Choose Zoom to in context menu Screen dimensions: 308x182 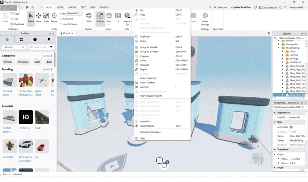(162, 87)
